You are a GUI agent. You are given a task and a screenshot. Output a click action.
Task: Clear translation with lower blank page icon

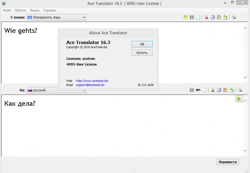click(204, 90)
